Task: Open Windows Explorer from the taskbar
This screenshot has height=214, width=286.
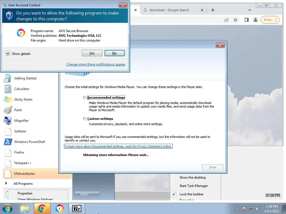Action: pos(25,208)
